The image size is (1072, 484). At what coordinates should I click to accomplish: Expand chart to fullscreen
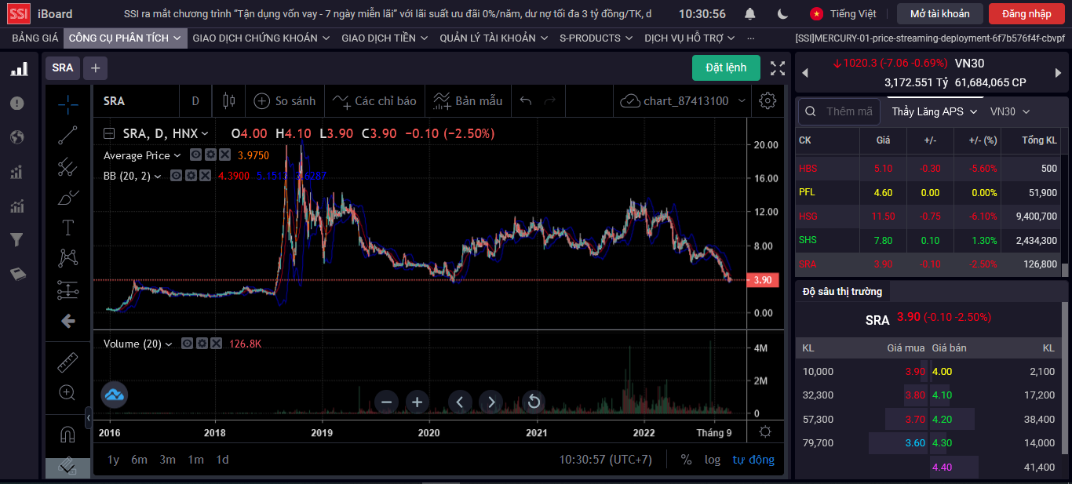pyautogui.click(x=777, y=68)
